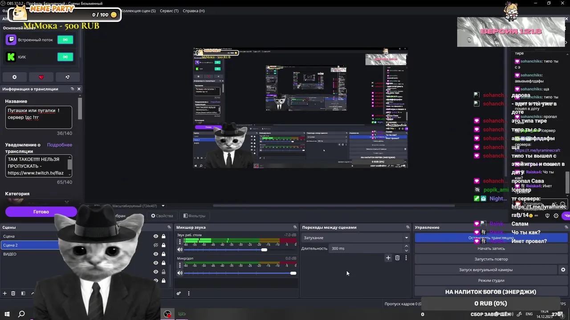This screenshot has width=570, height=320.
Task: Enable Режим студии
Action: (x=491, y=280)
